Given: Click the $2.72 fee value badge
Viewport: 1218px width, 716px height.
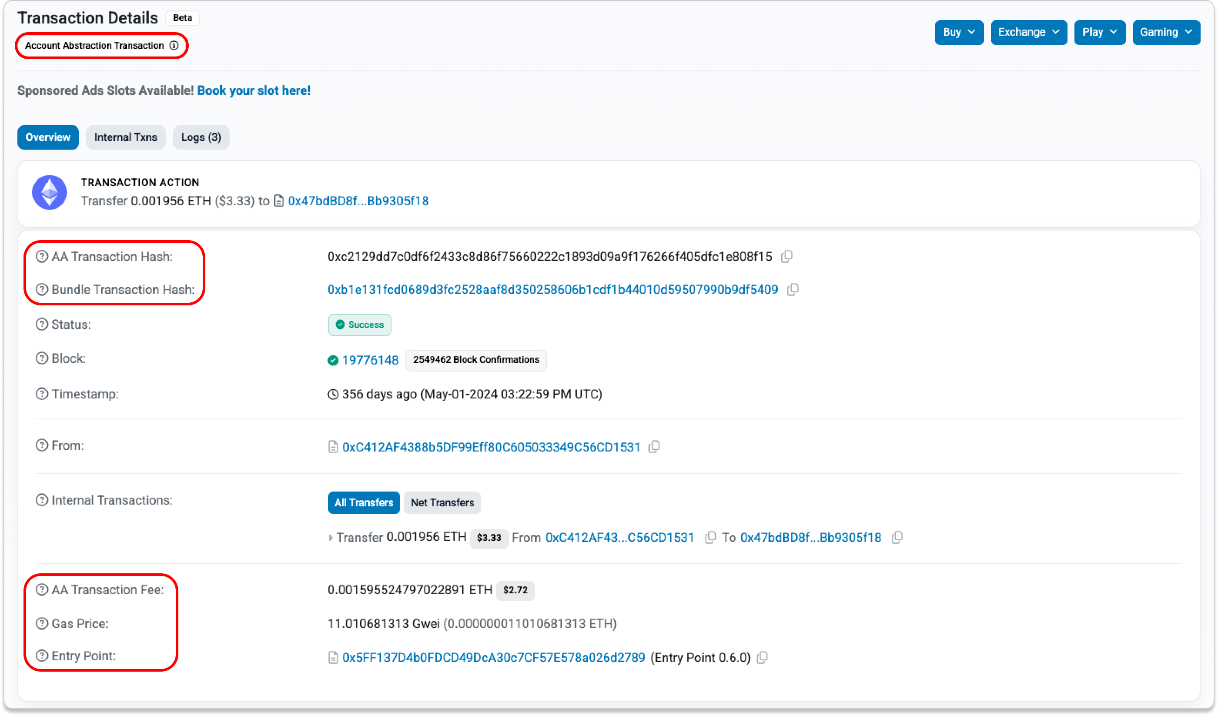Looking at the screenshot, I should click(515, 590).
